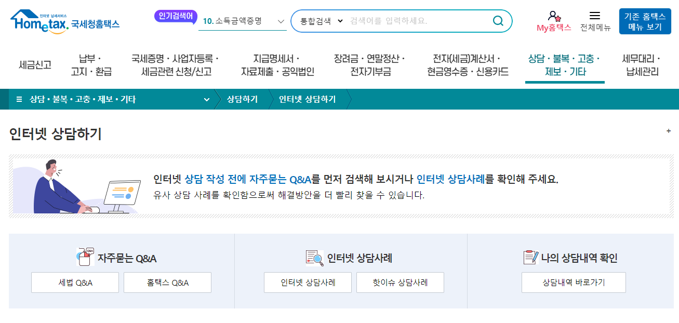Click the 상담내역 바로가기 button

574,282
